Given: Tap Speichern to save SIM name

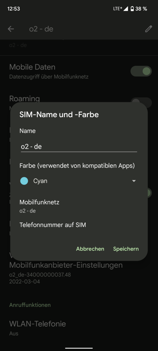Looking at the screenshot, I should point(126,249).
